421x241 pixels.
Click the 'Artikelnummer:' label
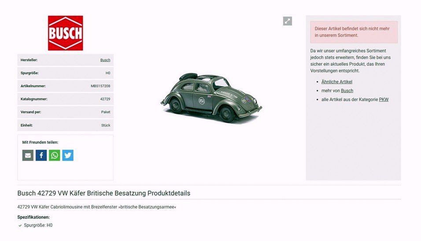(33, 86)
